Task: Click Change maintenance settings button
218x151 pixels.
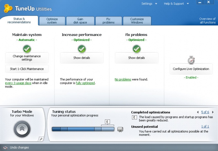Action: coord(27,58)
